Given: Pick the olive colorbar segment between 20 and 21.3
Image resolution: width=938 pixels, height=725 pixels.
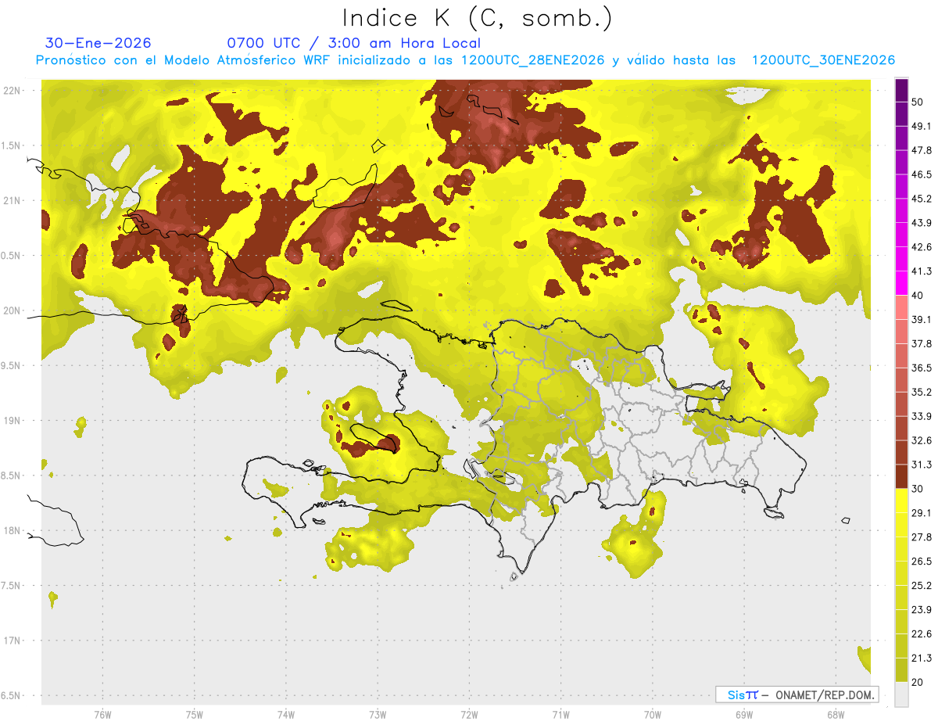Looking at the screenshot, I should point(902,670).
